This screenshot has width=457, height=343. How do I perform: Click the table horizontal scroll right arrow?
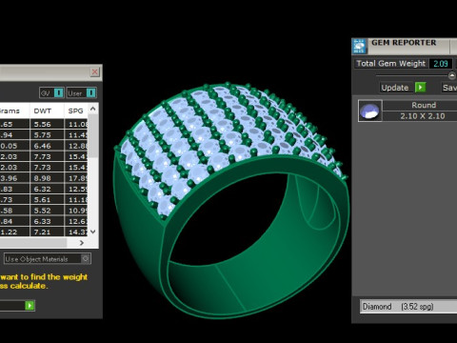[x=82, y=243]
